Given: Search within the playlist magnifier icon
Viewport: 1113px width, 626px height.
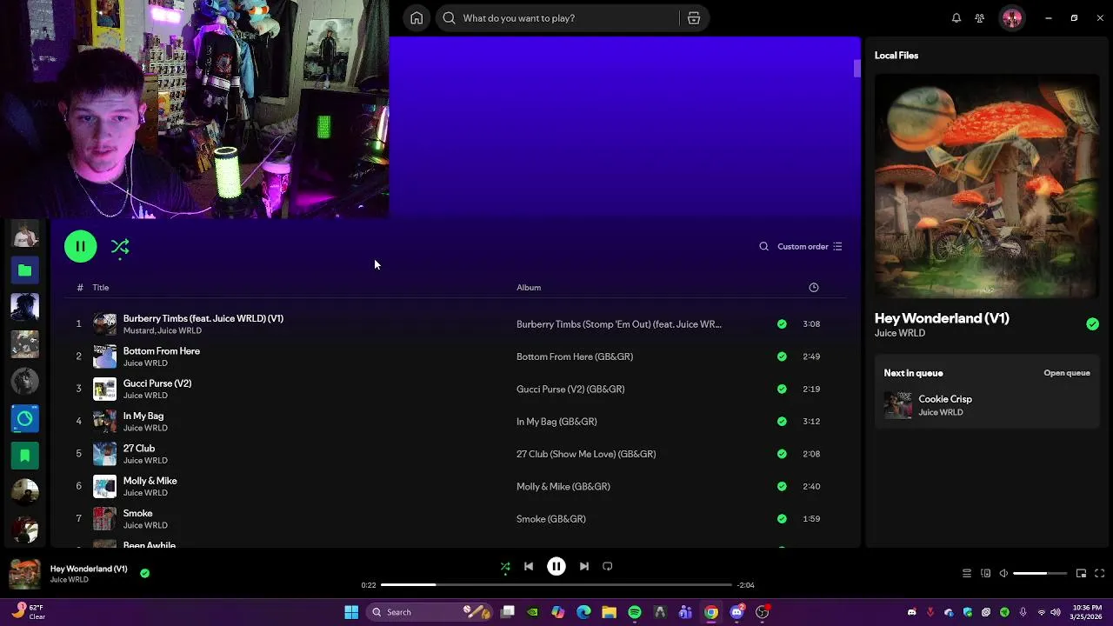Looking at the screenshot, I should click(x=763, y=247).
